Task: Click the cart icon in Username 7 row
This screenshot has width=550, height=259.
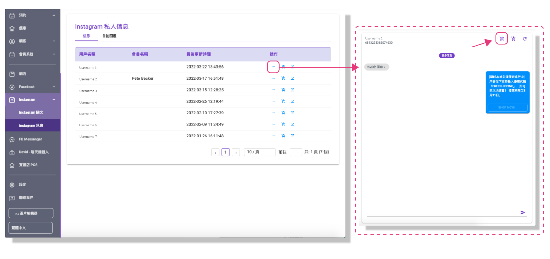Action: (x=283, y=136)
